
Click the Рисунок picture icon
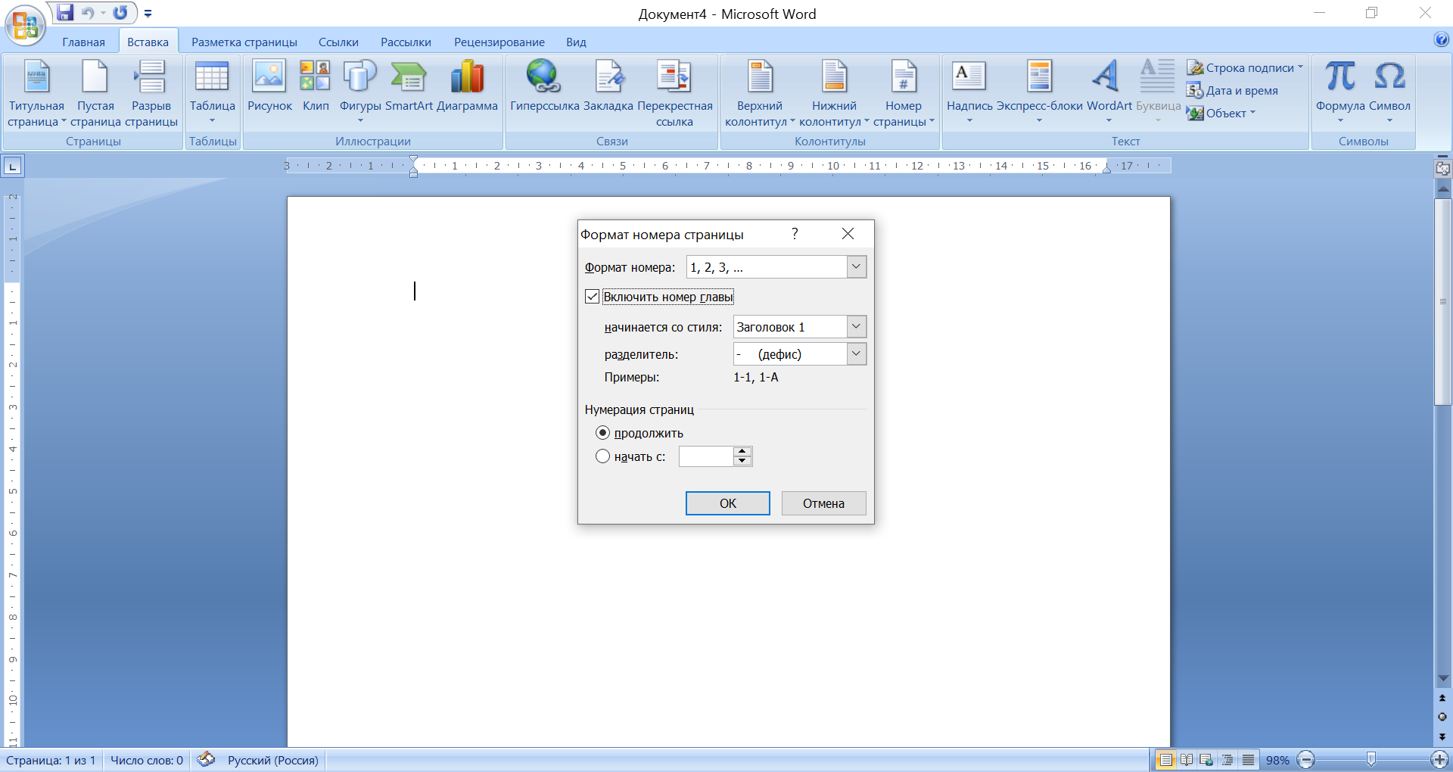coord(269,78)
